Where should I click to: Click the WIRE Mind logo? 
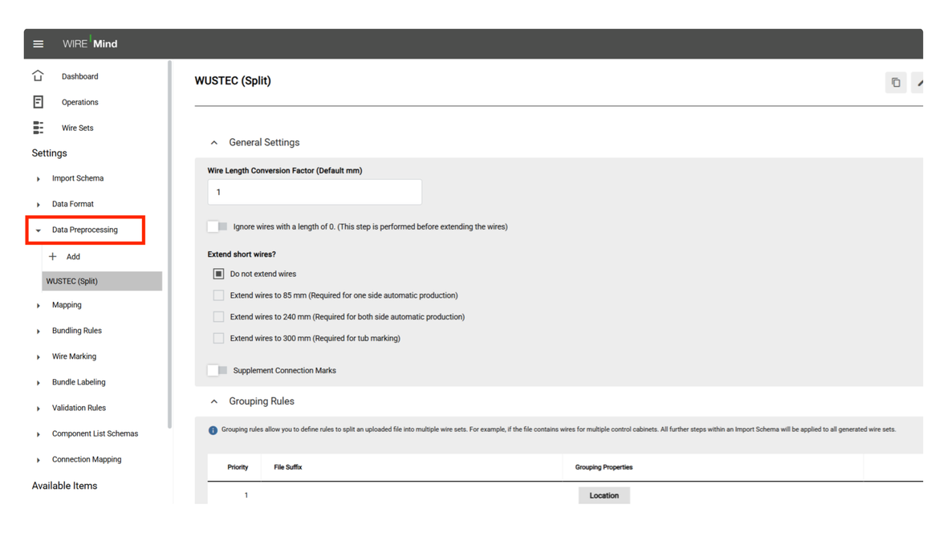[90, 43]
